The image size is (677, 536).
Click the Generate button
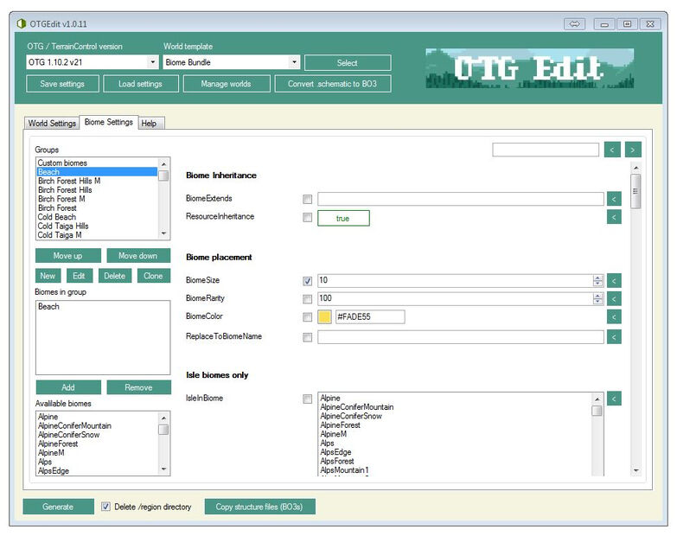[x=58, y=507]
